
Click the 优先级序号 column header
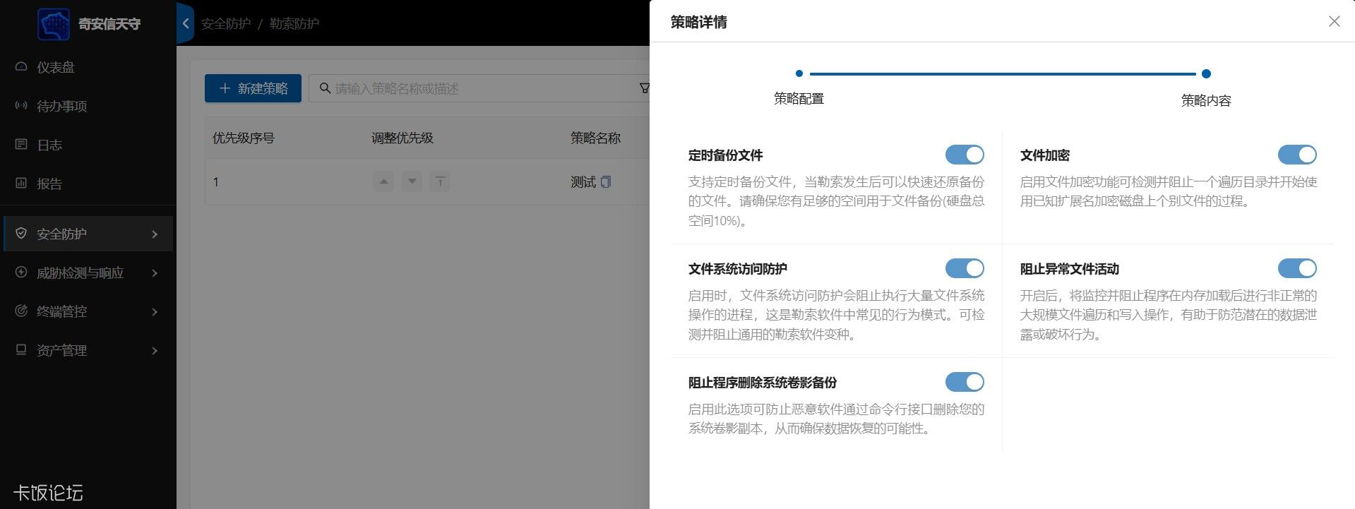[244, 138]
